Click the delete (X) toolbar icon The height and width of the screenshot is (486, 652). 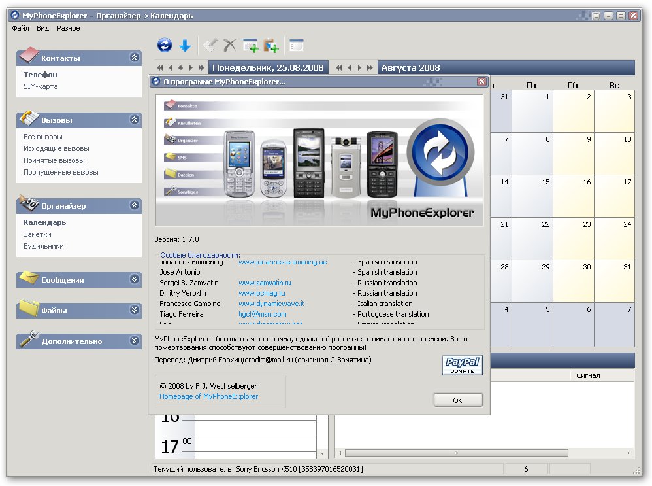[230, 45]
